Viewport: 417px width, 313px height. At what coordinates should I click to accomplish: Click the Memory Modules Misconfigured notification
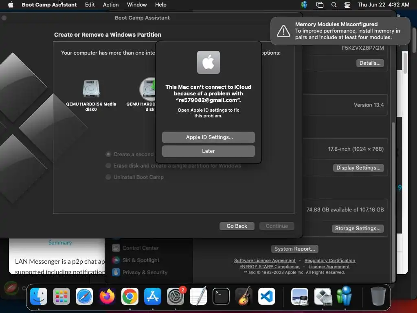[340, 31]
